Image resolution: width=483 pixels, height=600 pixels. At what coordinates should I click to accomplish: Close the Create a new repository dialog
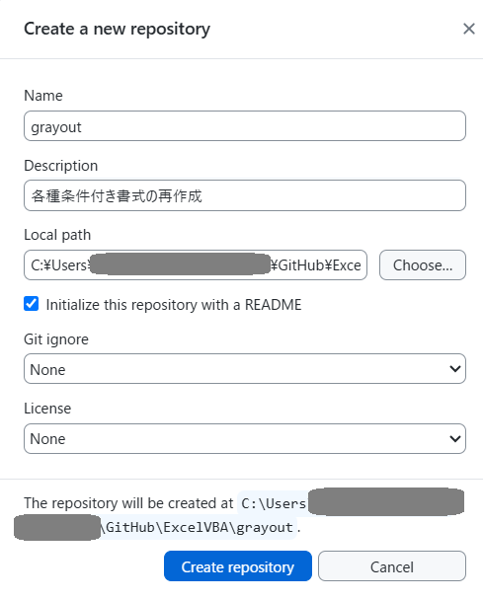pyautogui.click(x=469, y=29)
